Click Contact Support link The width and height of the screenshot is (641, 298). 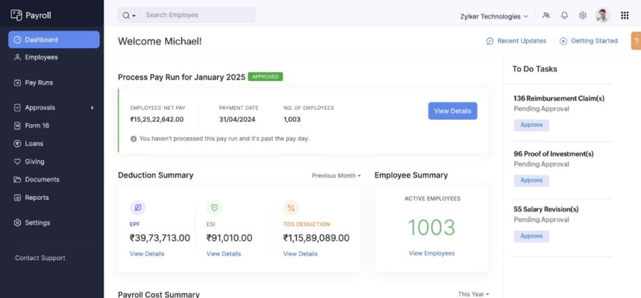click(40, 258)
